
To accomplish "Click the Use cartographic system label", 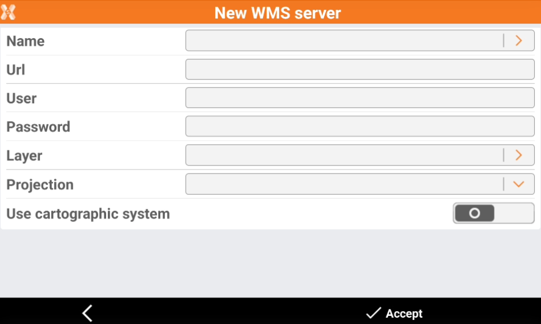I will (x=88, y=214).
